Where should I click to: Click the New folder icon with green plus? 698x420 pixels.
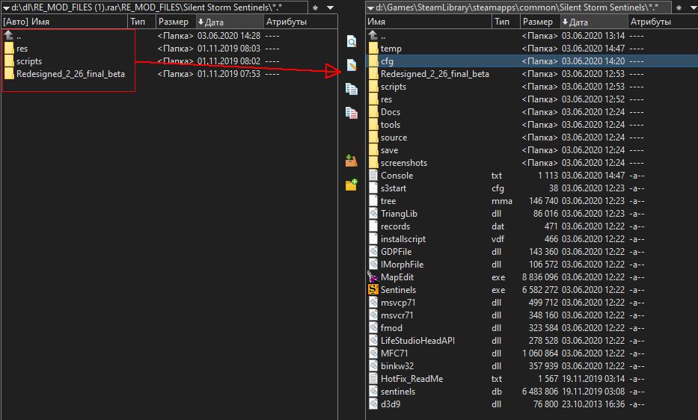point(352,184)
